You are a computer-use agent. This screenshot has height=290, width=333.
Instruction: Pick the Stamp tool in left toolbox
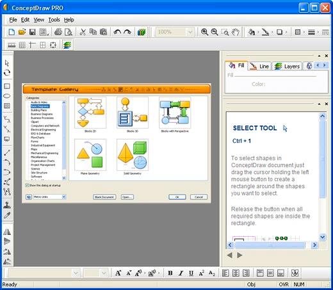(x=7, y=205)
